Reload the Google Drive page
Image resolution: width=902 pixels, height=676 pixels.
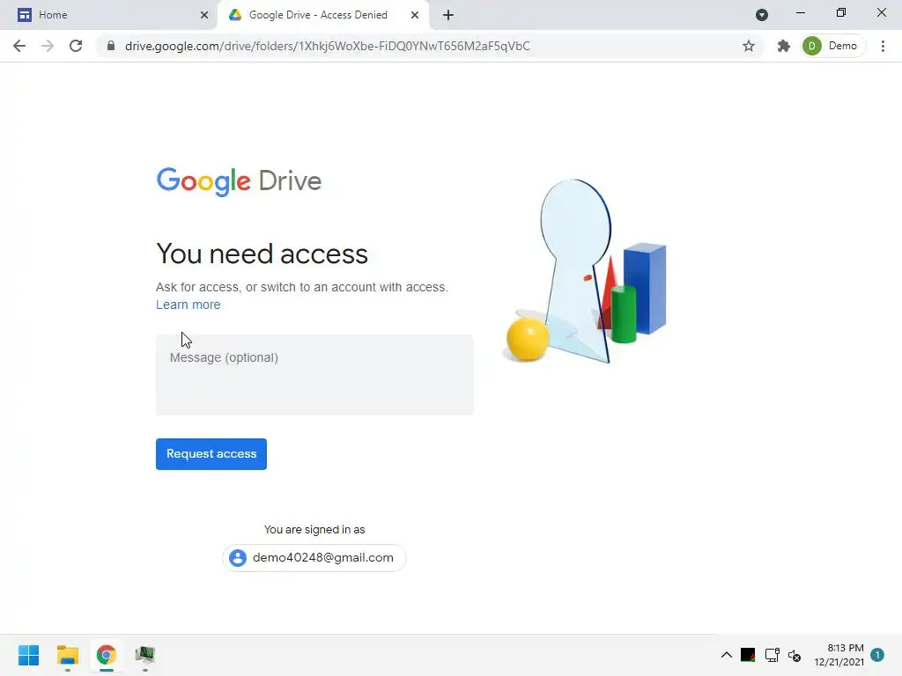click(x=76, y=46)
